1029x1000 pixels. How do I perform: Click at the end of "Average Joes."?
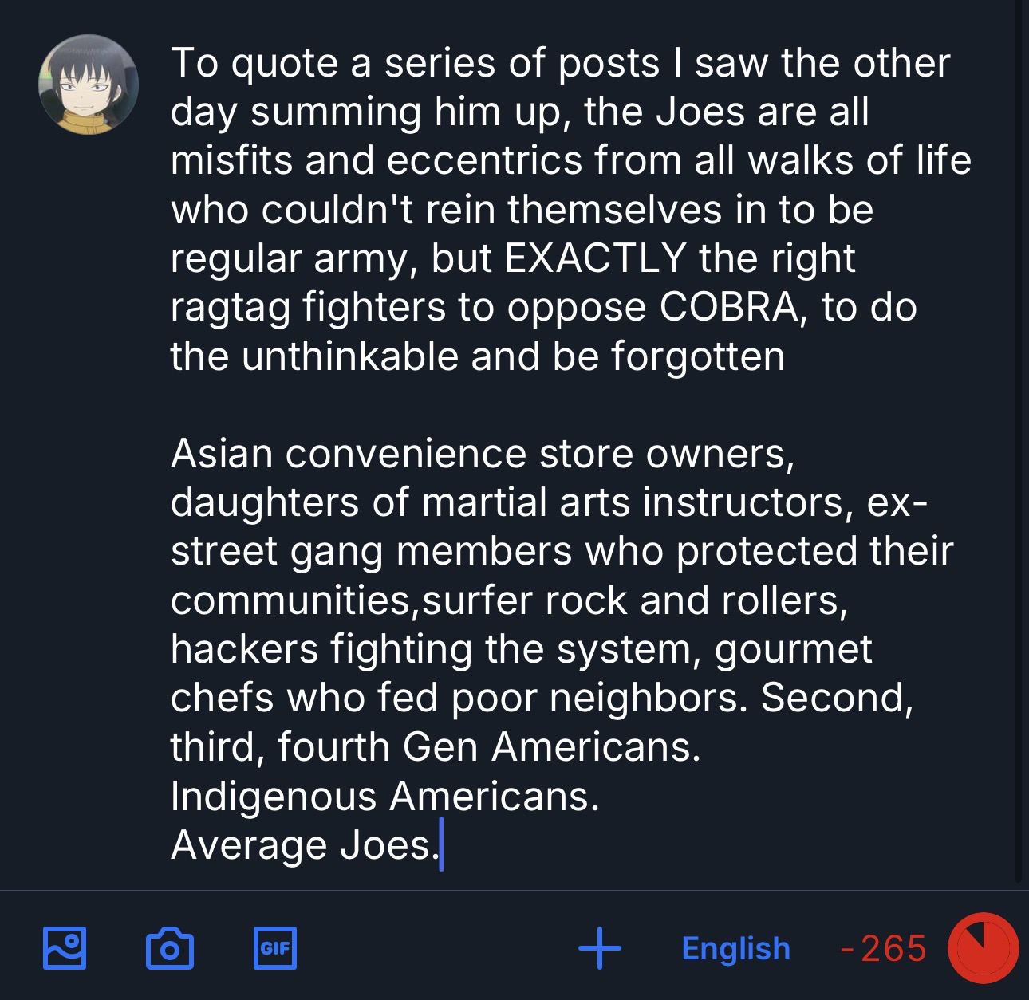440,846
